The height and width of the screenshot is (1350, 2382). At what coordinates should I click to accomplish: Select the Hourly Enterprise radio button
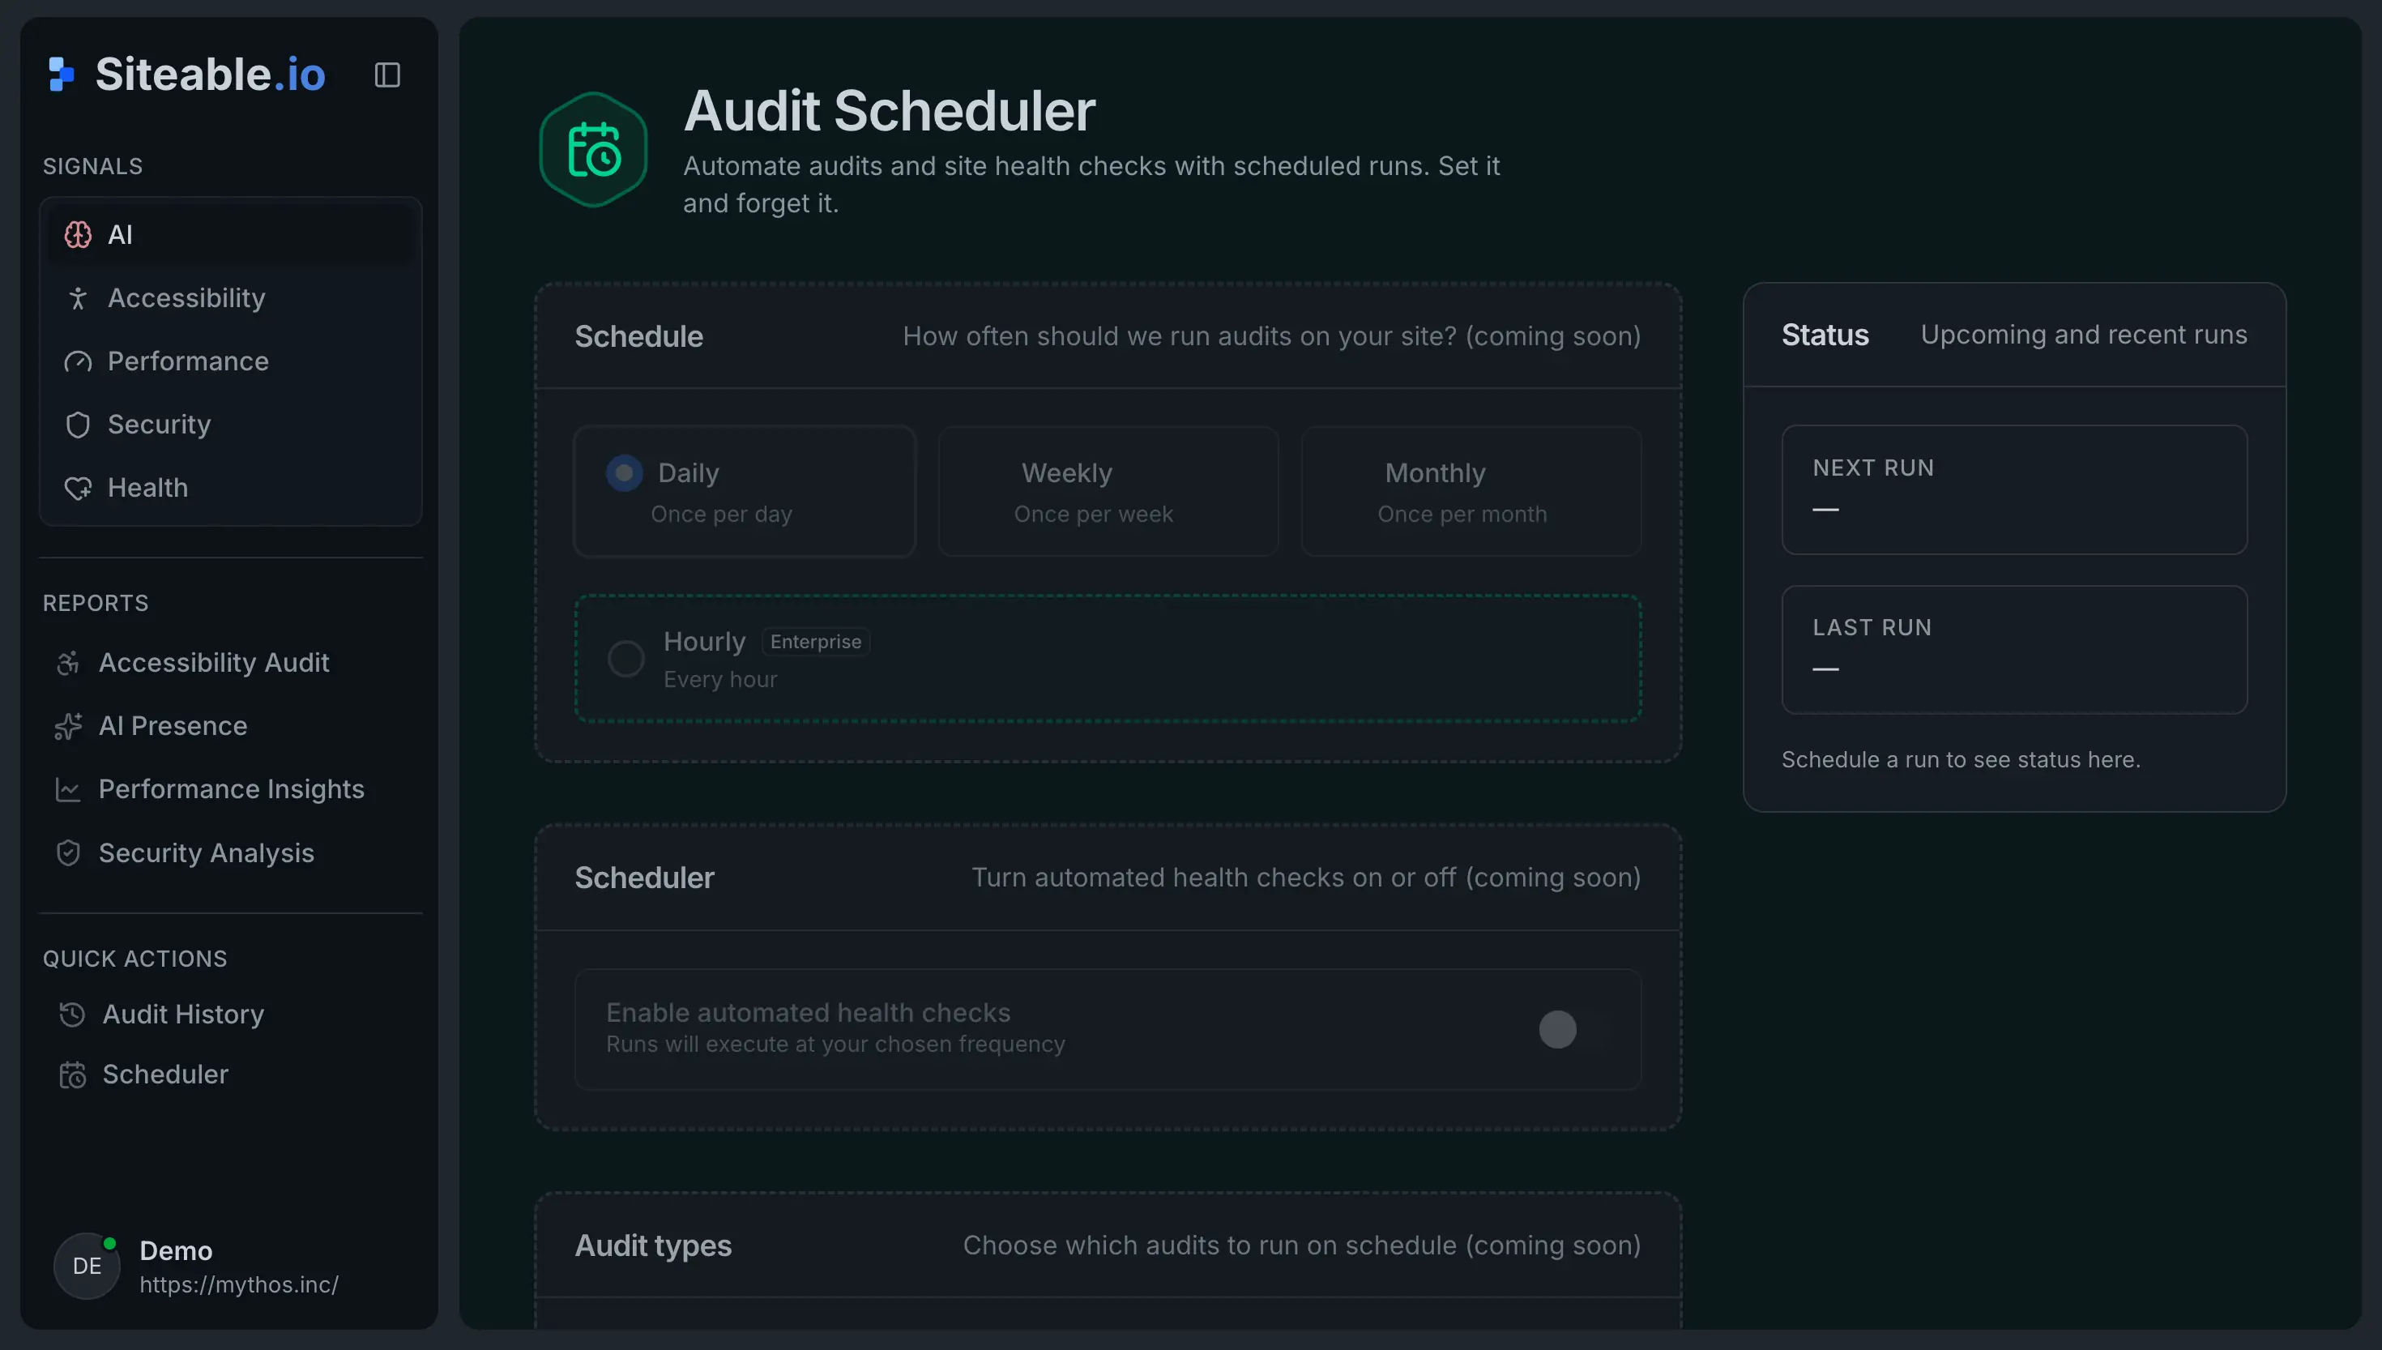(625, 660)
